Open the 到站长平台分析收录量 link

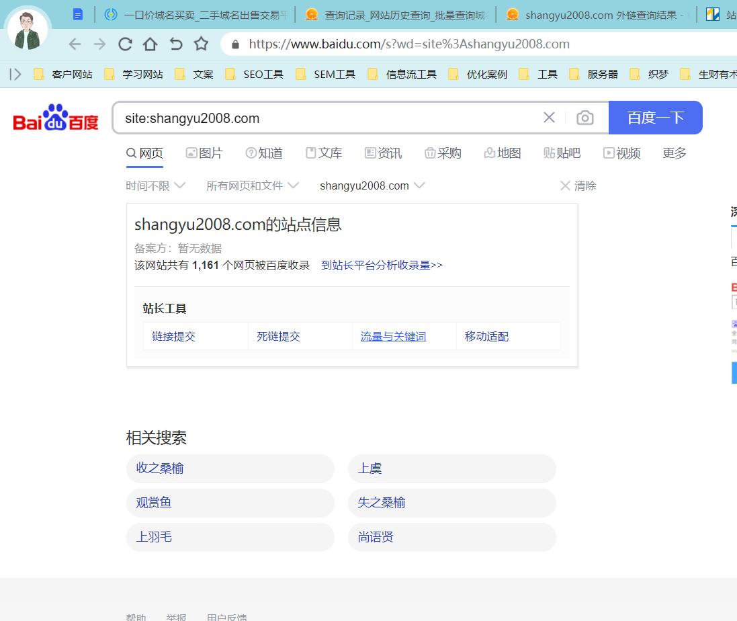(x=382, y=265)
